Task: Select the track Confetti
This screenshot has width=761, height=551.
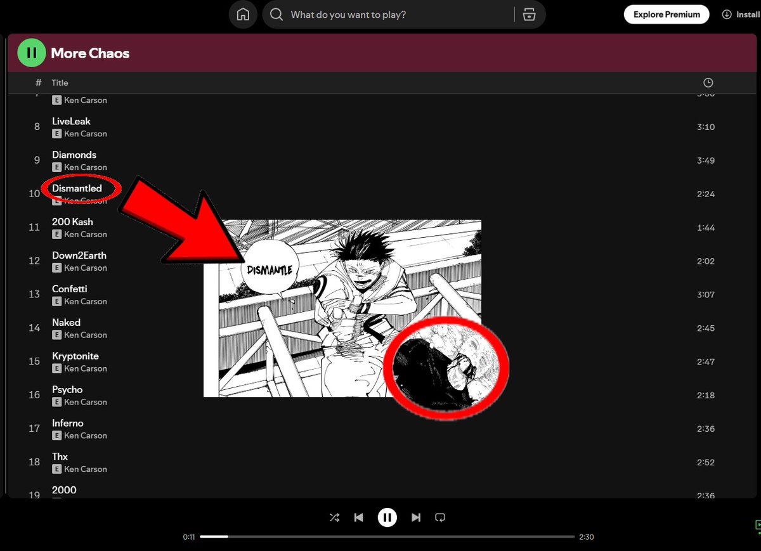Action: 70,289
